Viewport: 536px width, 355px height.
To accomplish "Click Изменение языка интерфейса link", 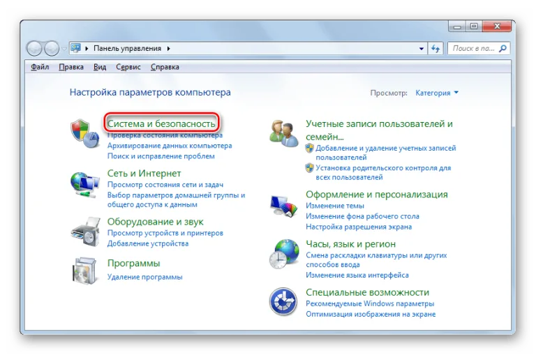I will pos(357,275).
